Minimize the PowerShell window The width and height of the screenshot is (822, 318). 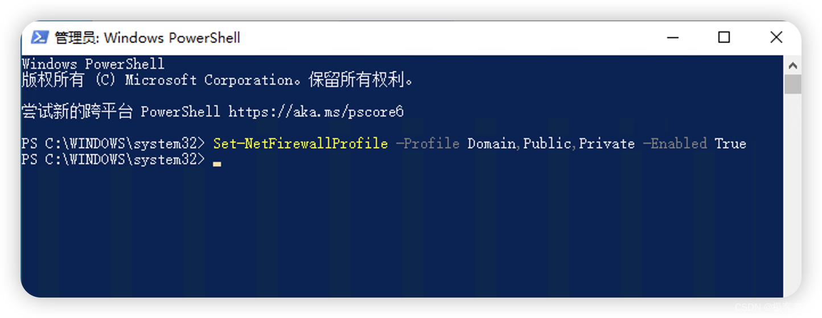(x=673, y=37)
